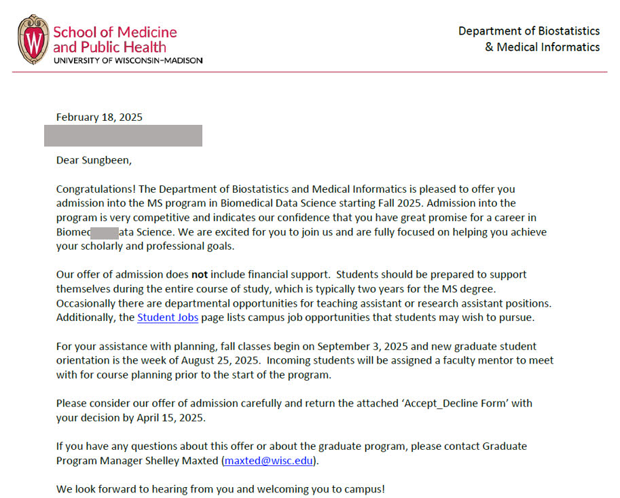Image resolution: width=620 pixels, height=498 pixels.
Task: Click the pink horizontal divider line
Action: (x=310, y=72)
